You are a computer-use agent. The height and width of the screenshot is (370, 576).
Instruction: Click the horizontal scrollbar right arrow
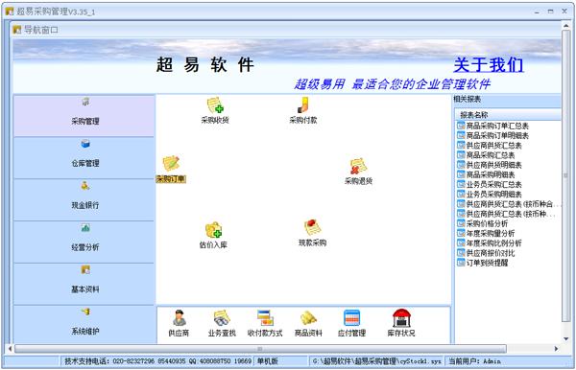tap(556, 348)
